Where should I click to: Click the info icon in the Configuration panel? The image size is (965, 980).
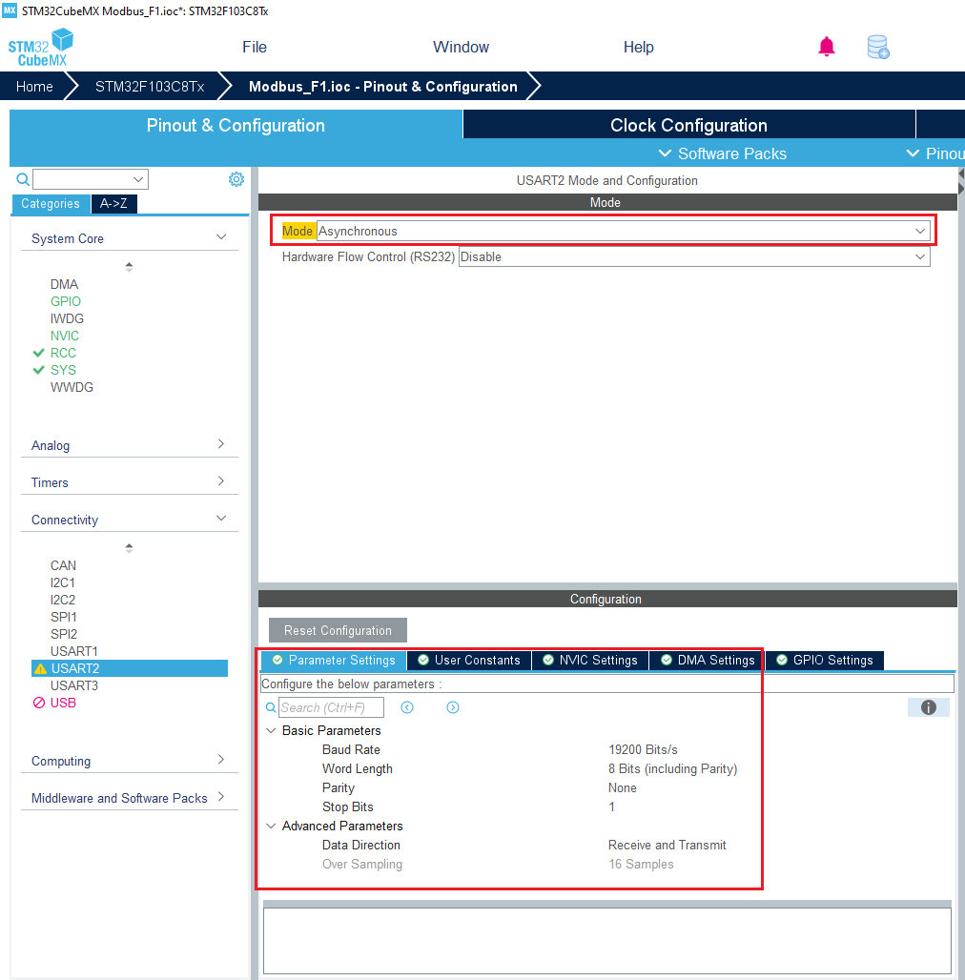[928, 706]
